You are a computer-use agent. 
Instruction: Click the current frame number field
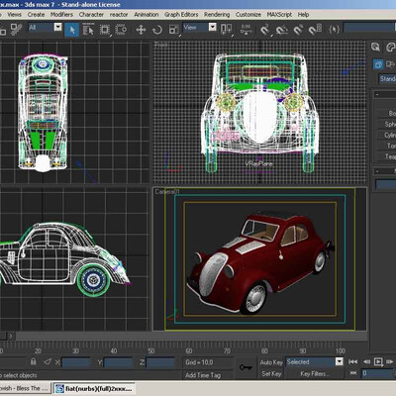pyautogui.click(x=377, y=373)
